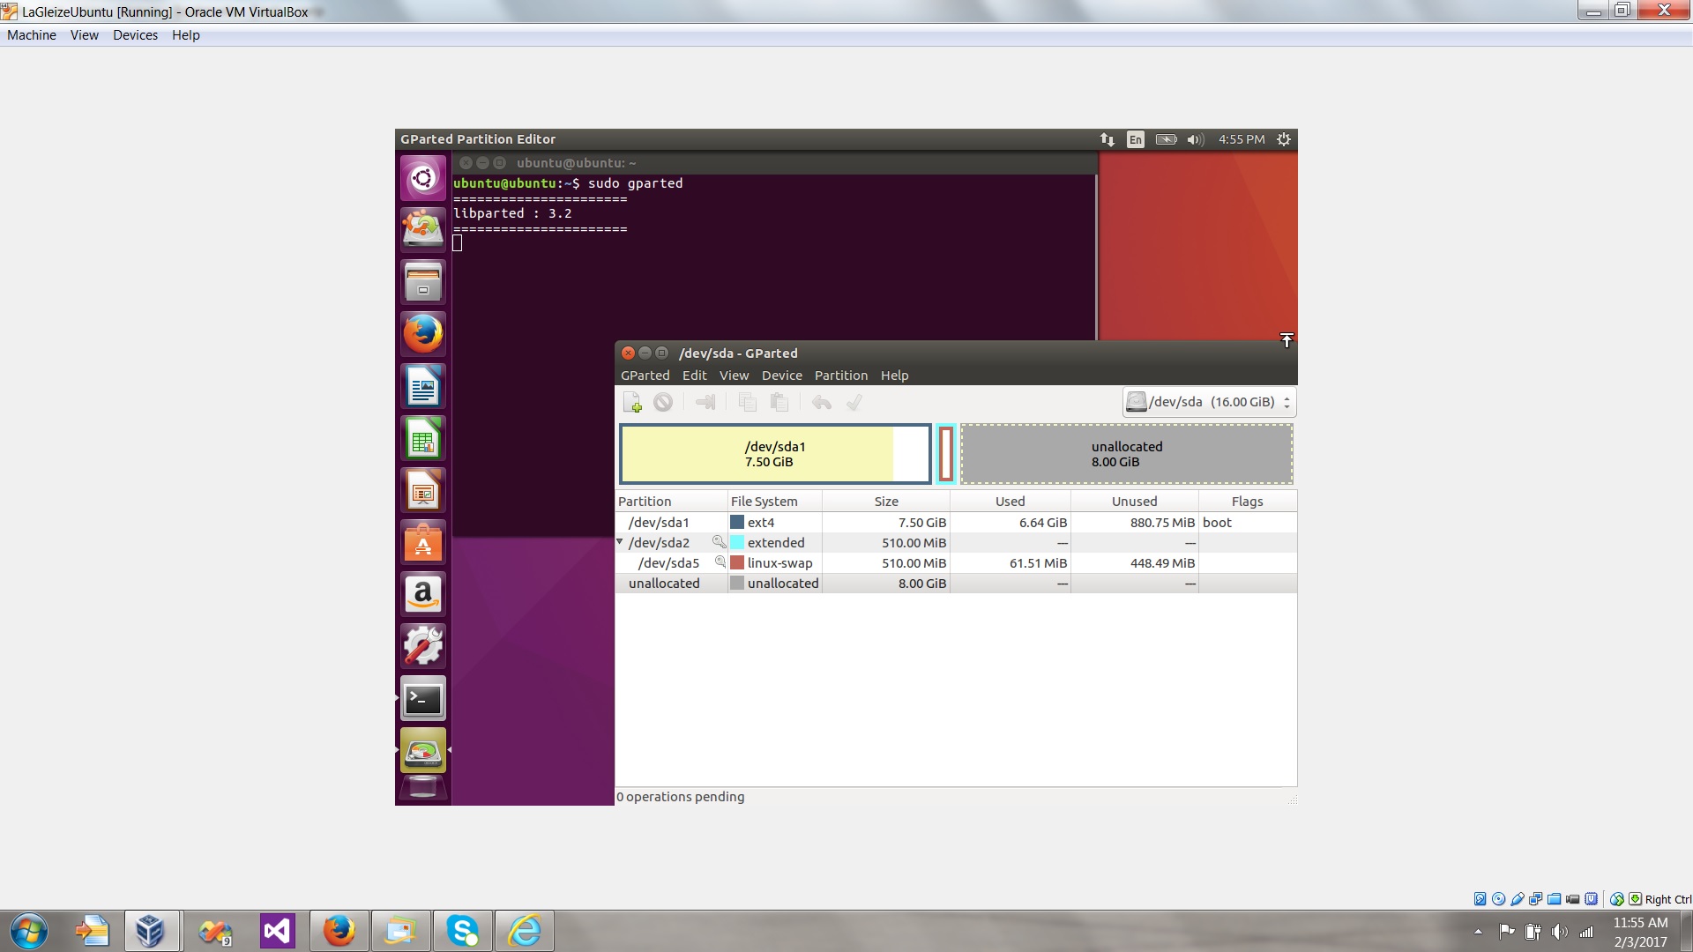Open the Partition menu in GParted
The height and width of the screenshot is (952, 1693).
(x=840, y=375)
